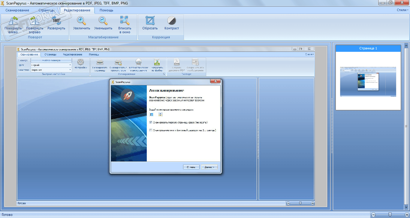
Task: Fit the page with Вписать в окно
Action: coord(125,25)
